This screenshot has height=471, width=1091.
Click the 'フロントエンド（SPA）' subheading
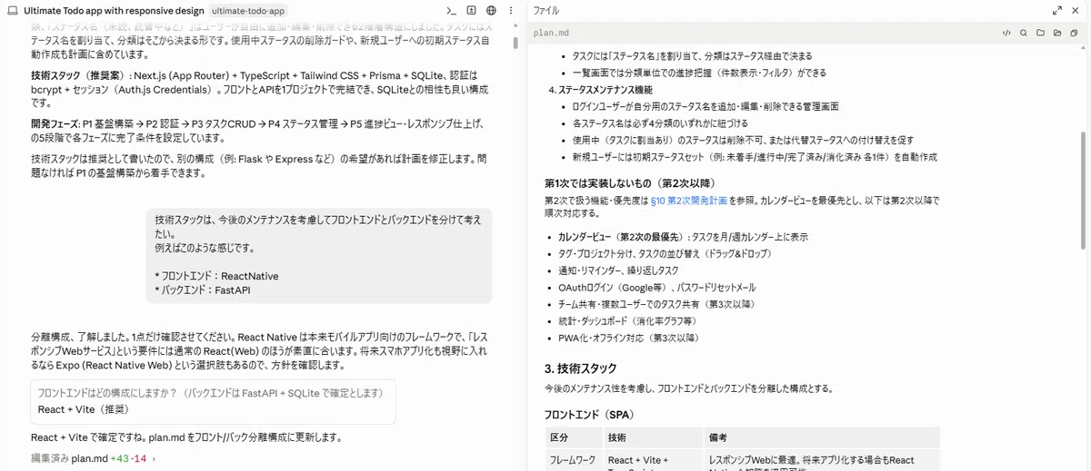tap(588, 414)
